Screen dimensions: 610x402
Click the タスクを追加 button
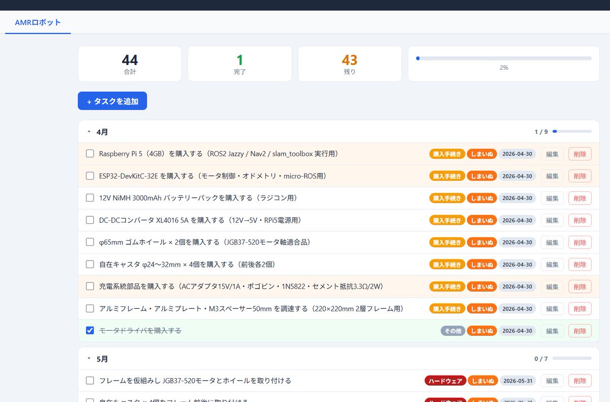click(x=112, y=101)
